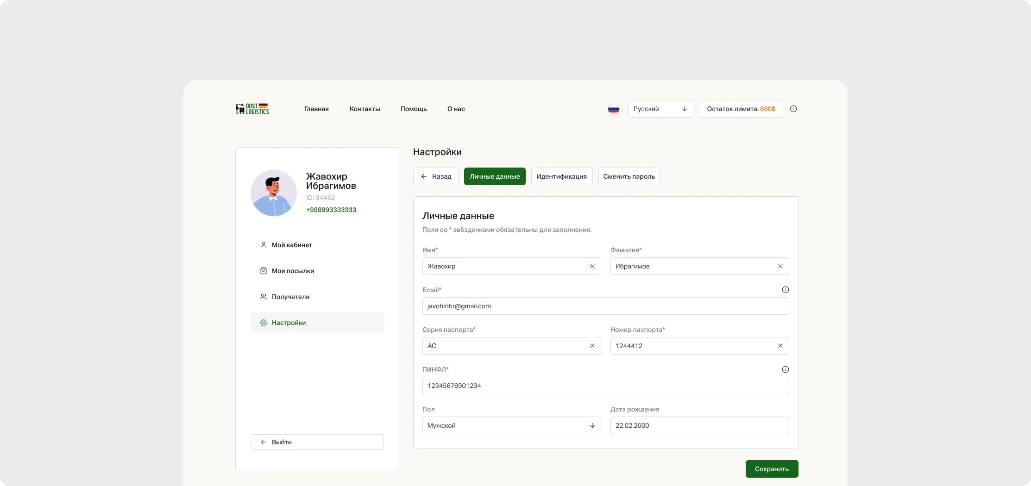Click the Dost Logistics logo
The width and height of the screenshot is (1031, 486).
point(252,109)
